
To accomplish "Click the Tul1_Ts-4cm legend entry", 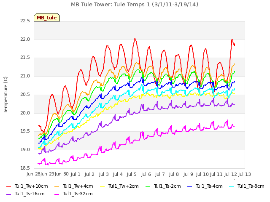I will (x=205, y=186).
